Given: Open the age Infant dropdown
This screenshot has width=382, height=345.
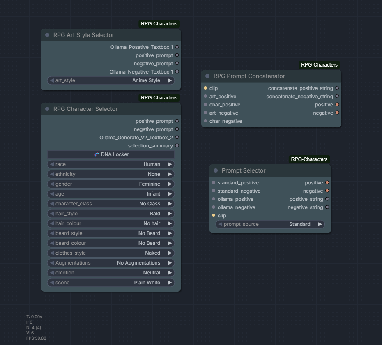Looking at the screenshot, I should (111, 194).
